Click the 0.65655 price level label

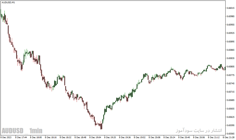tap(231, 108)
